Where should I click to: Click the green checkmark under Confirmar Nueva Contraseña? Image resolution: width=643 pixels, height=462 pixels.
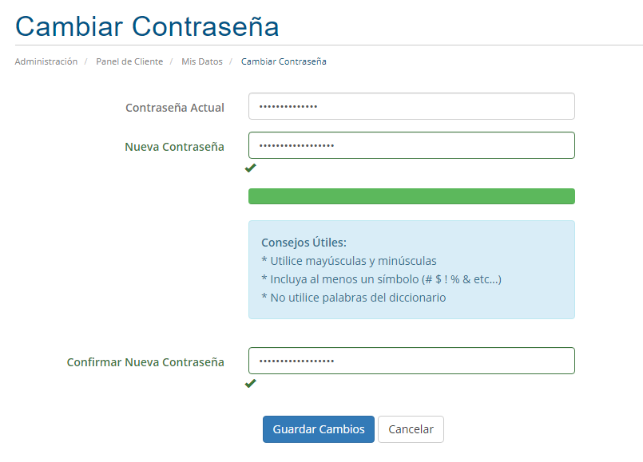[251, 383]
